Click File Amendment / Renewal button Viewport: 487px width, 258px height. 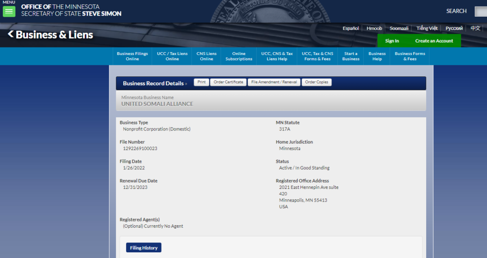[x=274, y=82]
